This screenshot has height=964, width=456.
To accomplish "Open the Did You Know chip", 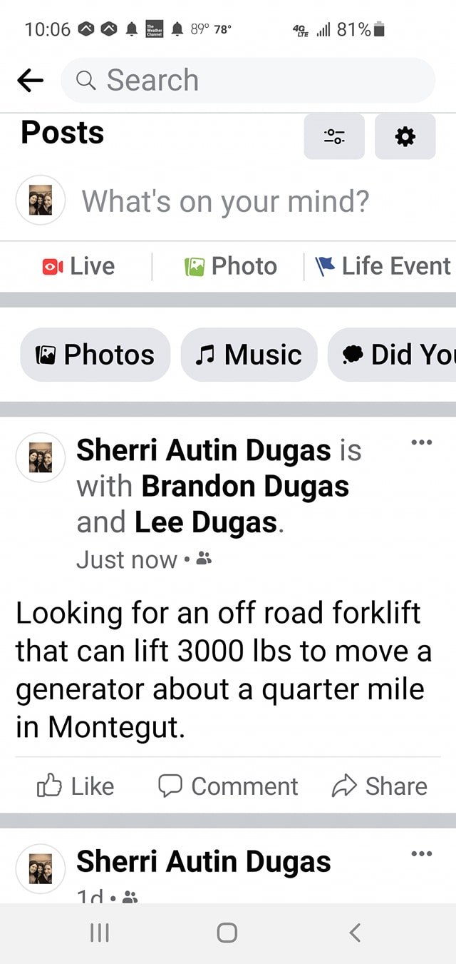I will (x=395, y=355).
